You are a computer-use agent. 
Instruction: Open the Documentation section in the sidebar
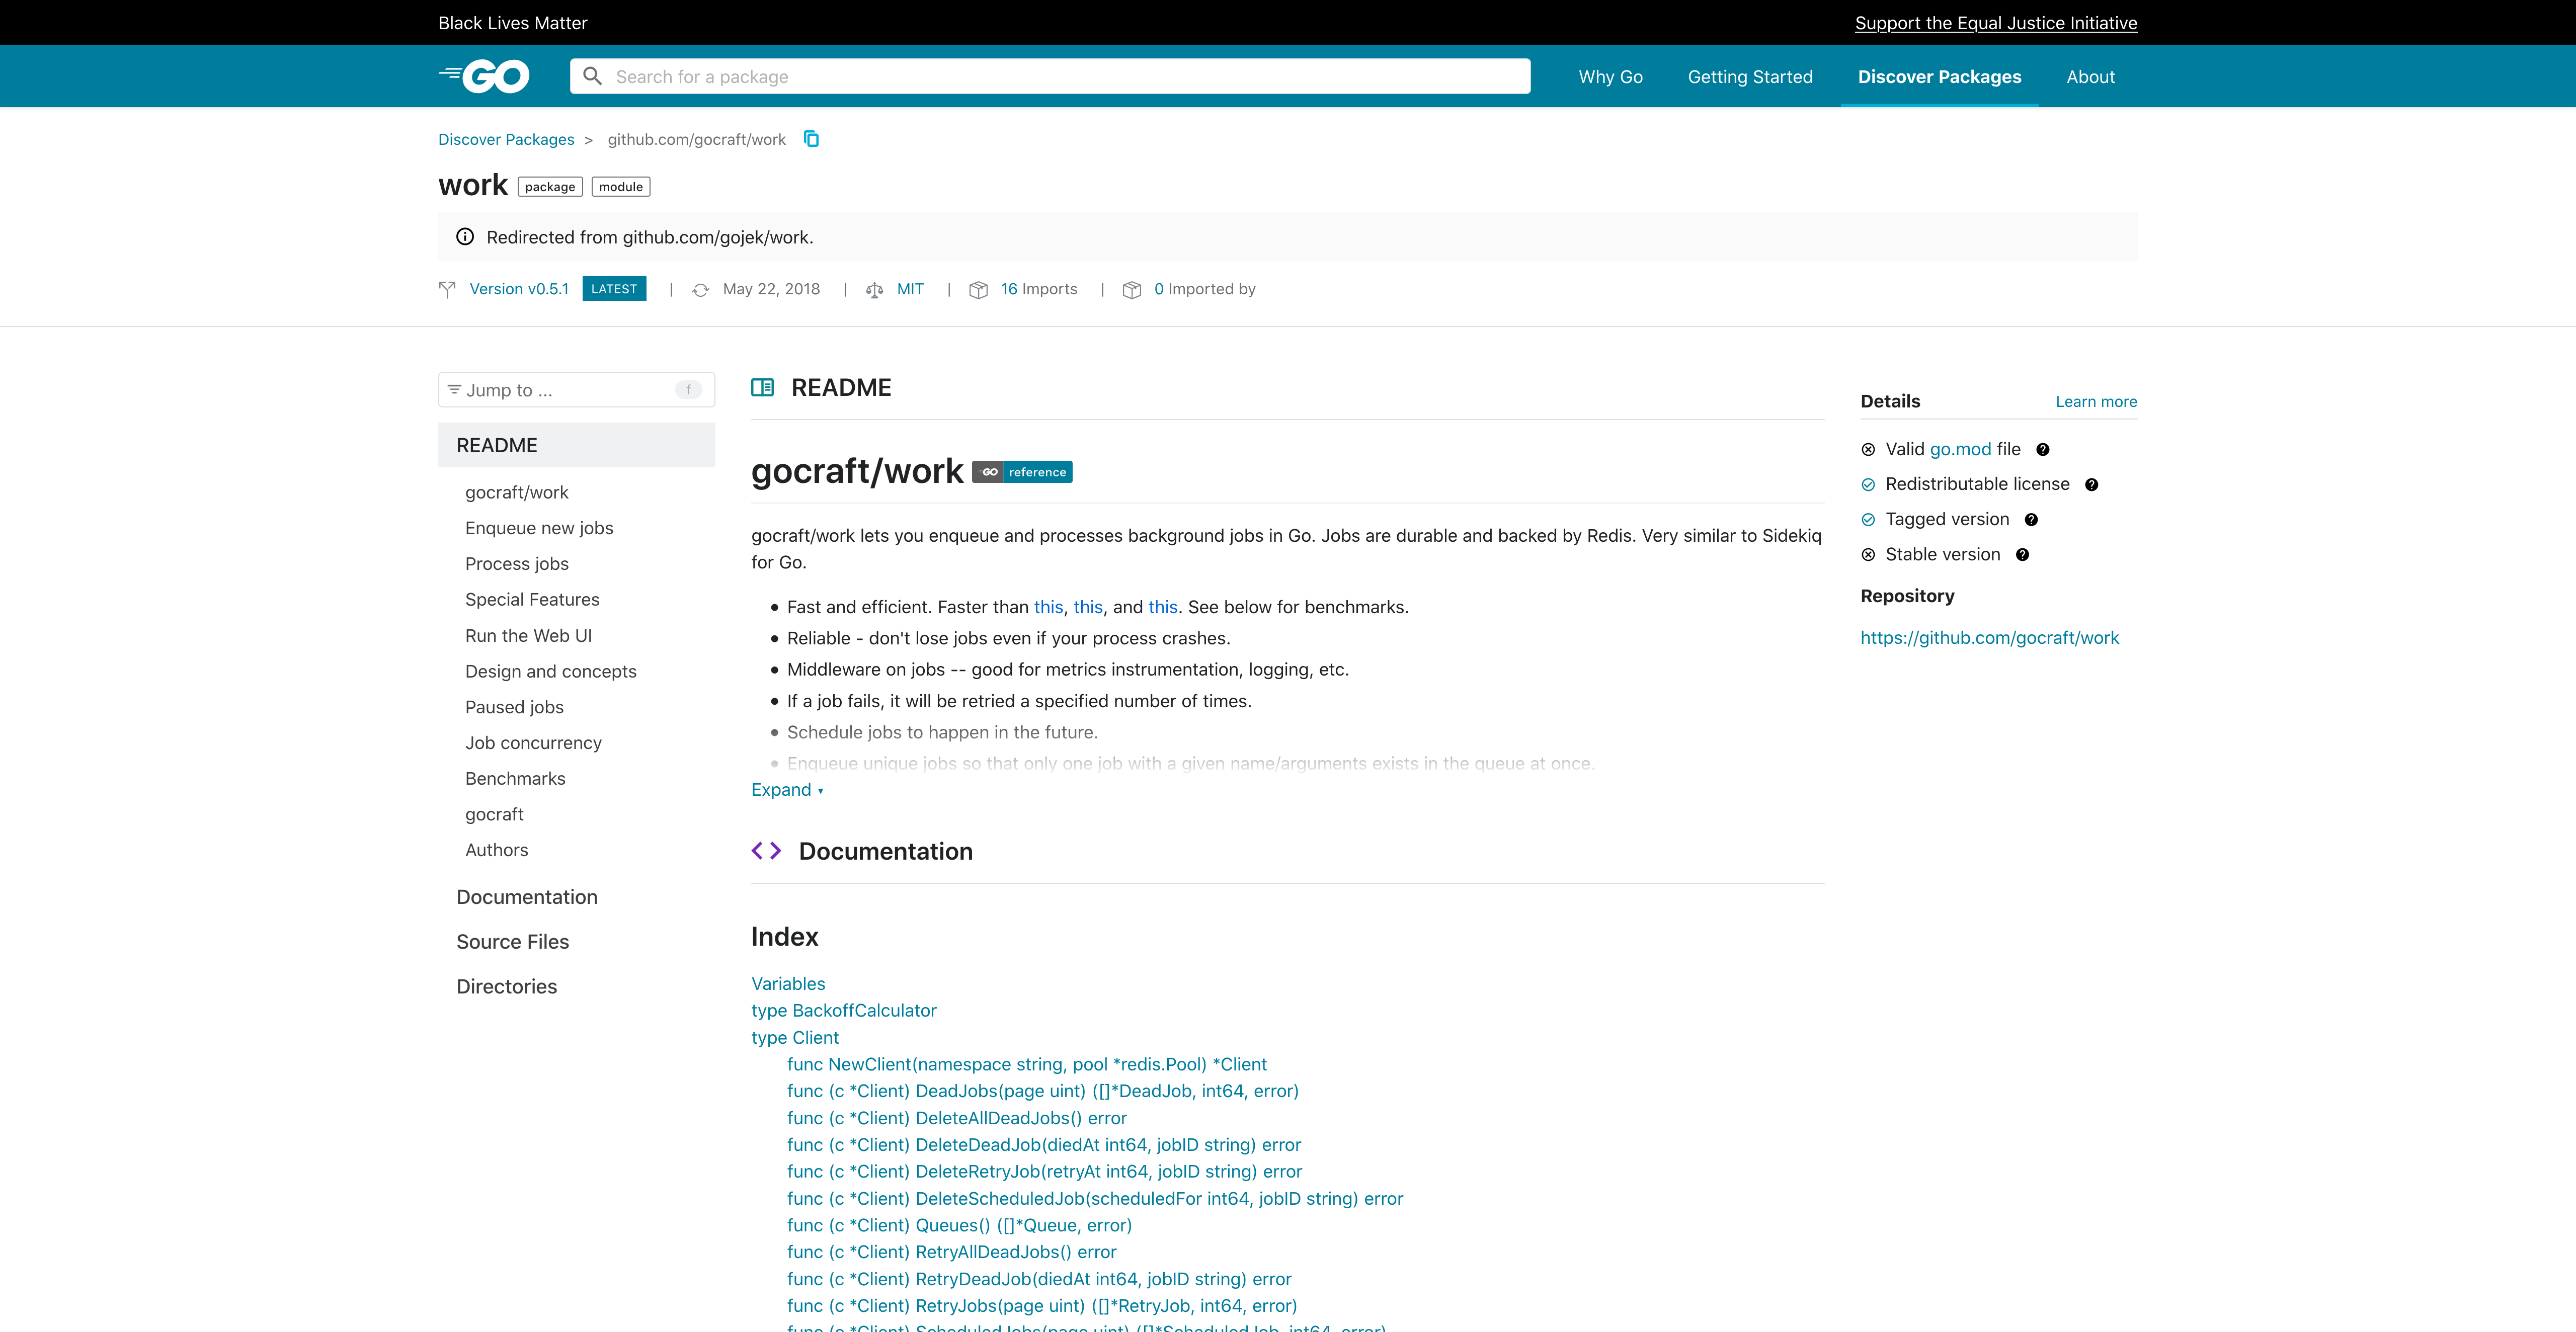[527, 897]
